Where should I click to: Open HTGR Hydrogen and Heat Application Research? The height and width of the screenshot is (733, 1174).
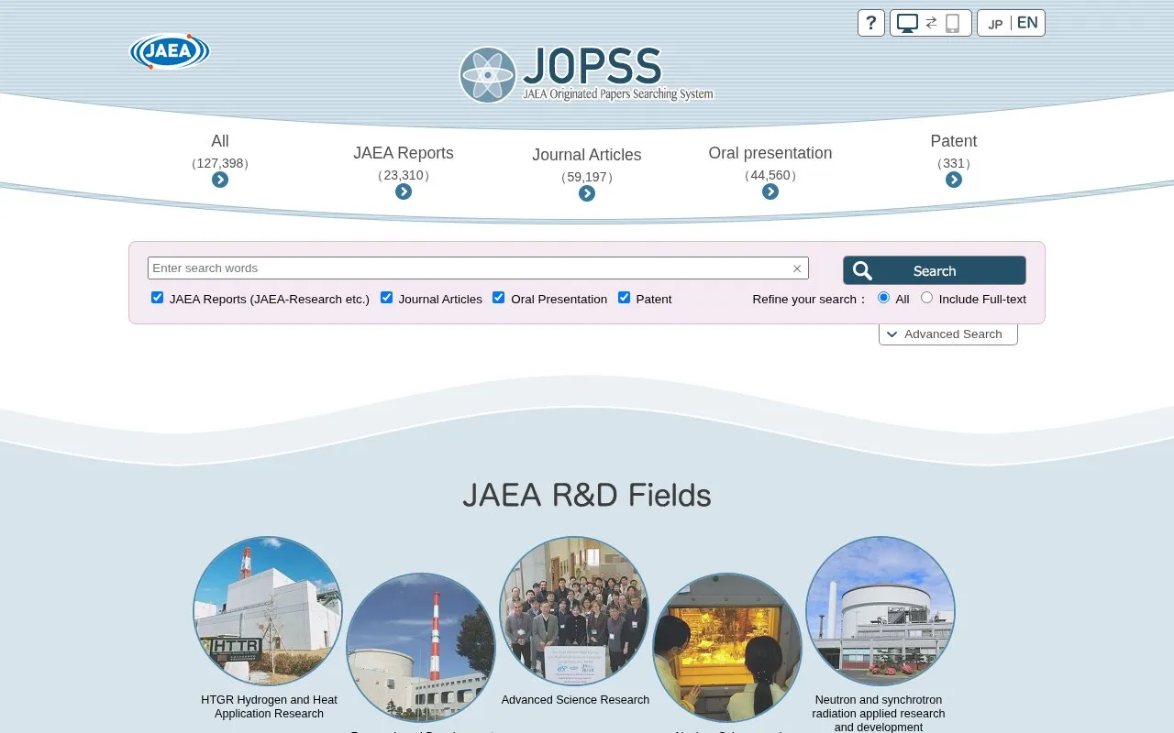(269, 706)
